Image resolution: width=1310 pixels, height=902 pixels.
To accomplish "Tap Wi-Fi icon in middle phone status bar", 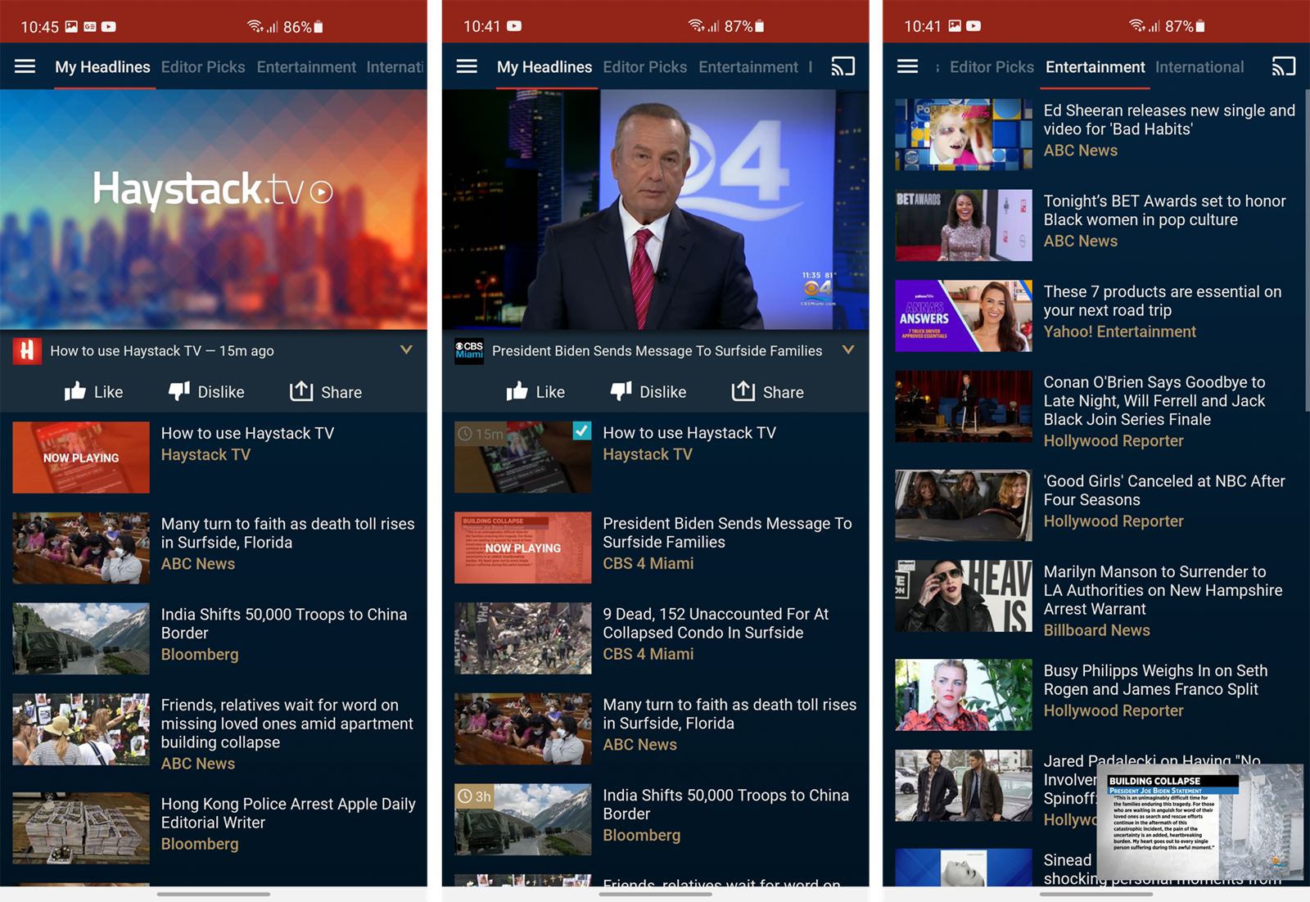I will pyautogui.click(x=696, y=25).
